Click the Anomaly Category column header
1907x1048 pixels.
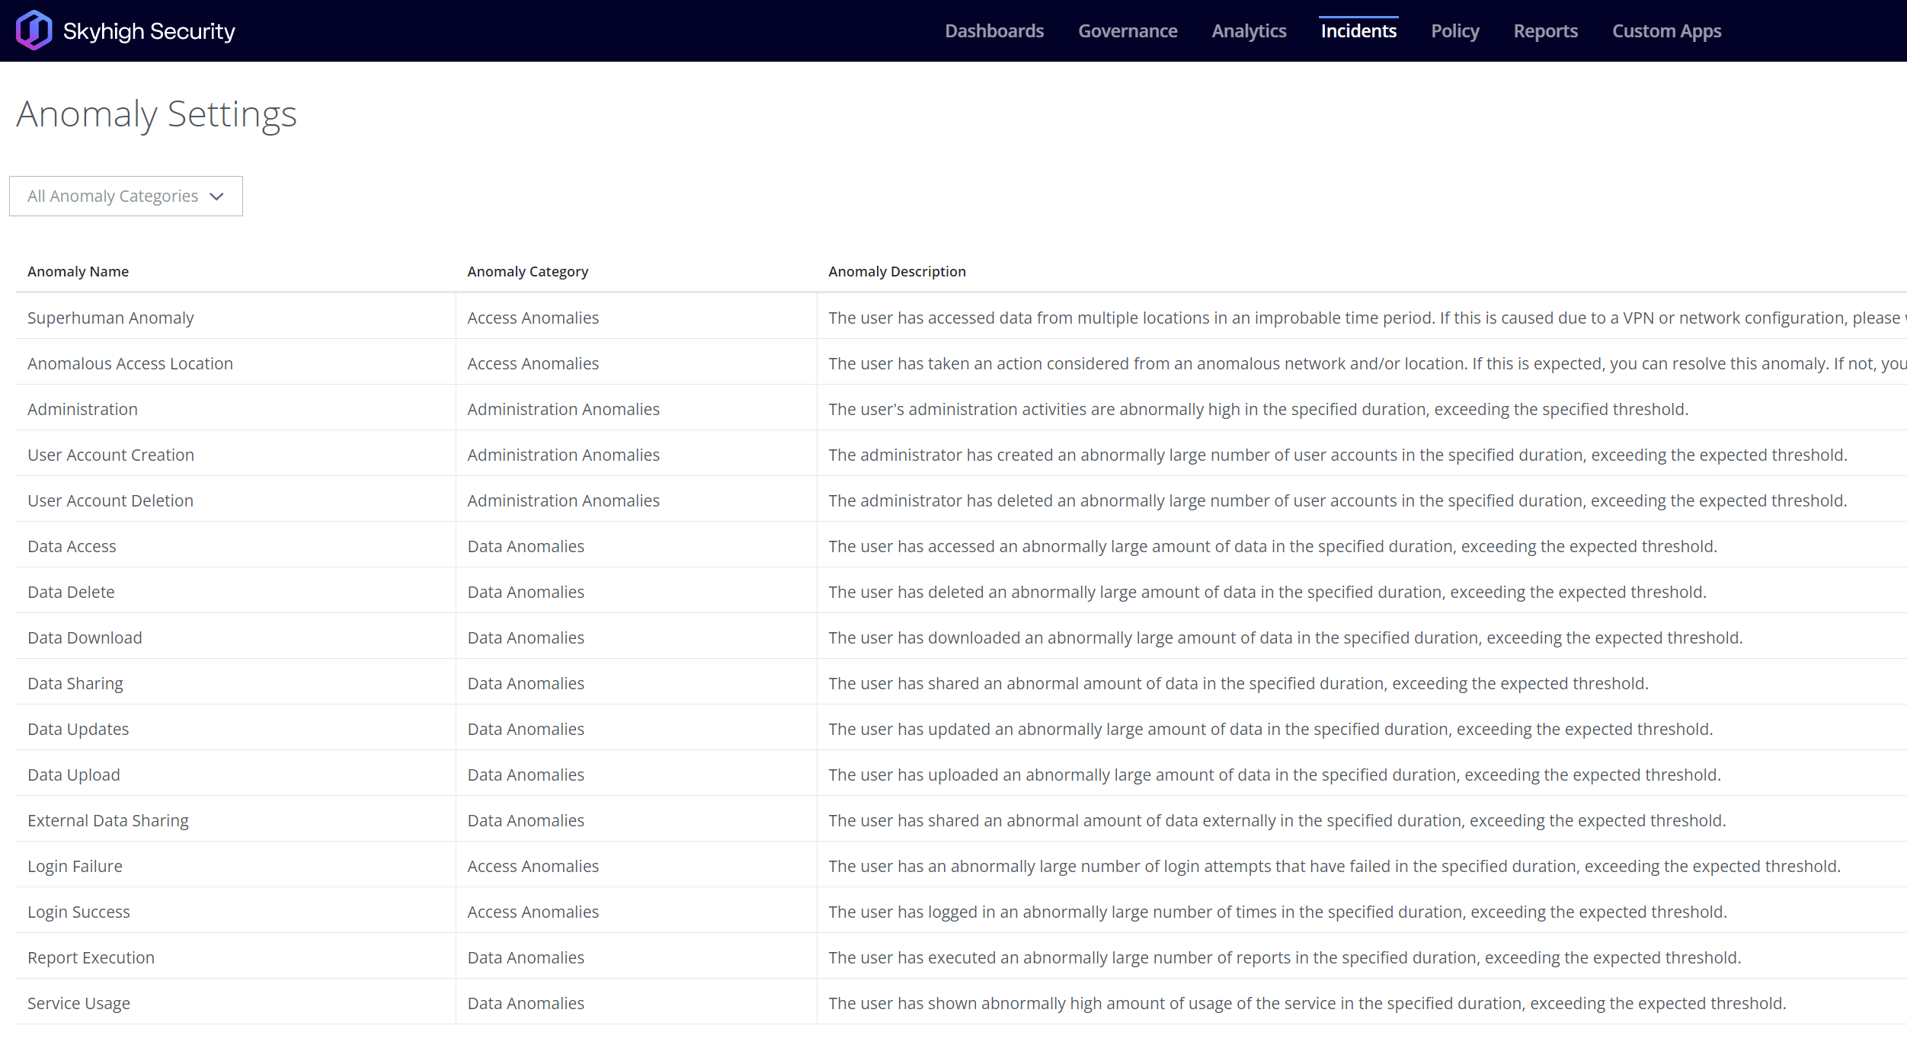pyautogui.click(x=527, y=272)
